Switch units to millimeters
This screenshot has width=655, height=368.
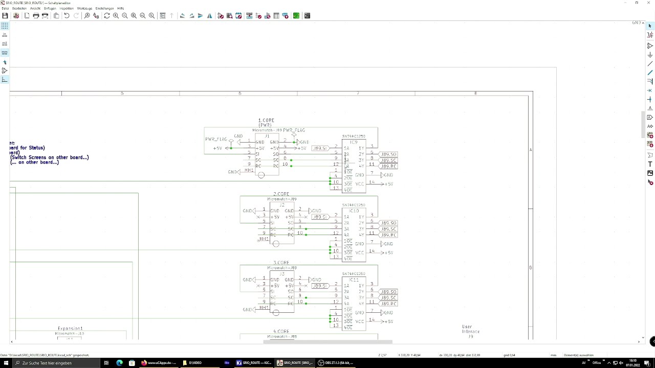point(5,53)
